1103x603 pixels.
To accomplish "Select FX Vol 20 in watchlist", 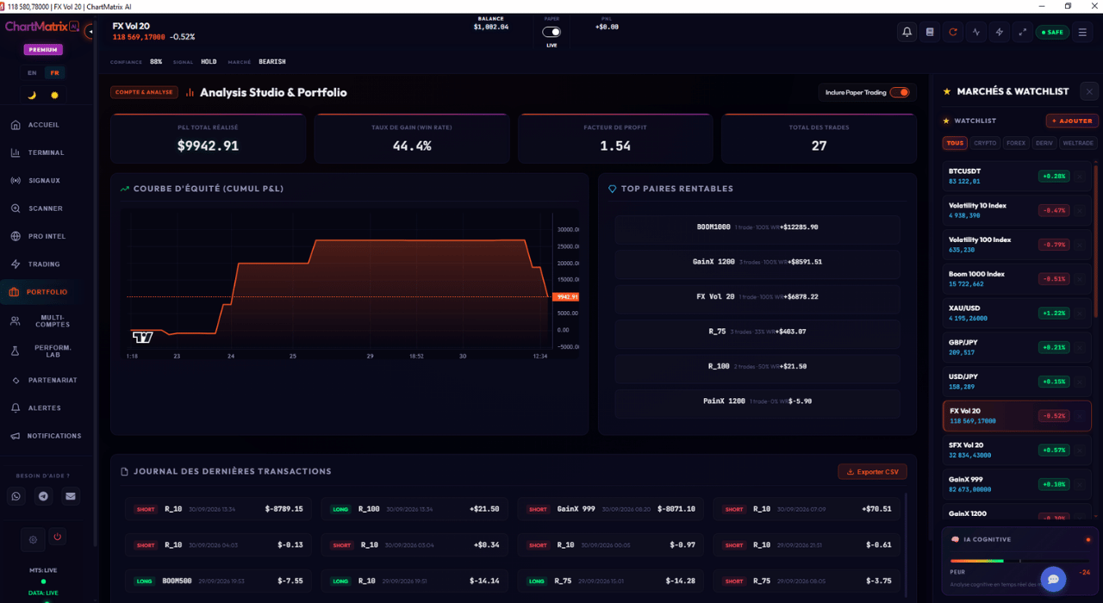I will (x=1019, y=416).
